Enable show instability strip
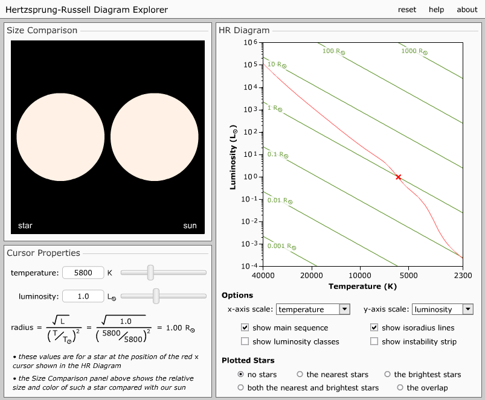 [x=374, y=341]
